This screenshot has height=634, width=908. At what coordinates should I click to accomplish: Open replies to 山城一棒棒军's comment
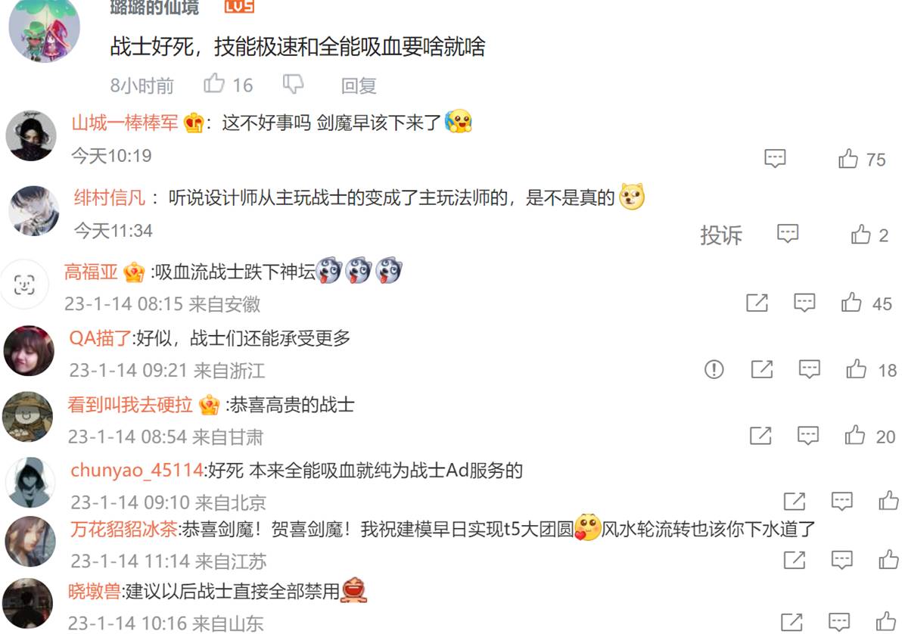click(775, 159)
